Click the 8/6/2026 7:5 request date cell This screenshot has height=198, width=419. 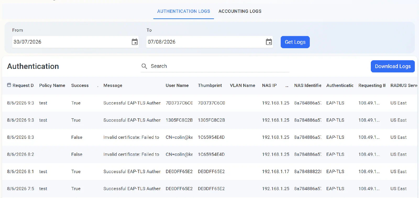click(x=20, y=189)
